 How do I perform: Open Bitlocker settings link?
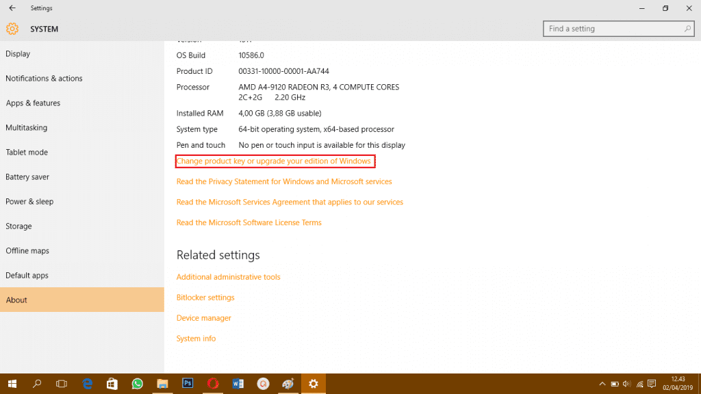click(205, 298)
